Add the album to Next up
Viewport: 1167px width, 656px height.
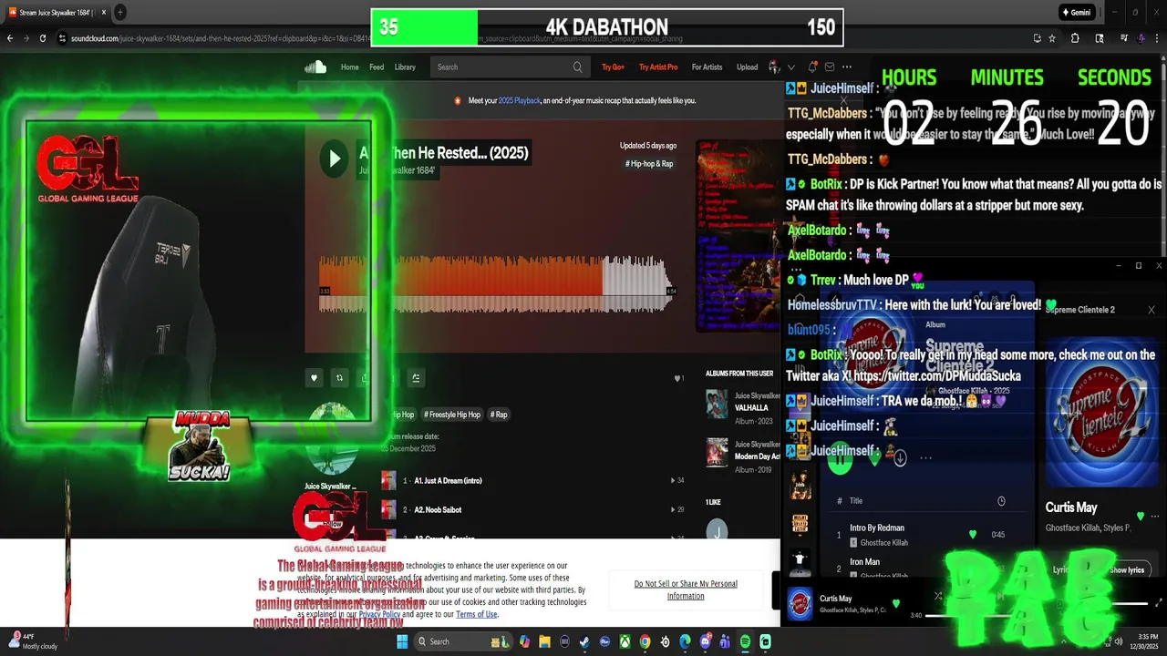[x=416, y=378]
